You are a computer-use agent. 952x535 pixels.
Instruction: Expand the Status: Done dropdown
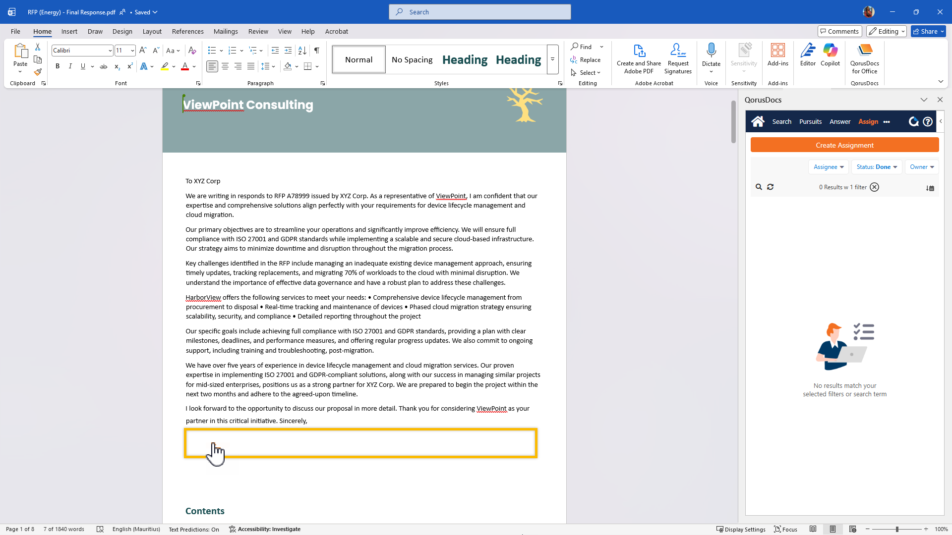point(877,167)
